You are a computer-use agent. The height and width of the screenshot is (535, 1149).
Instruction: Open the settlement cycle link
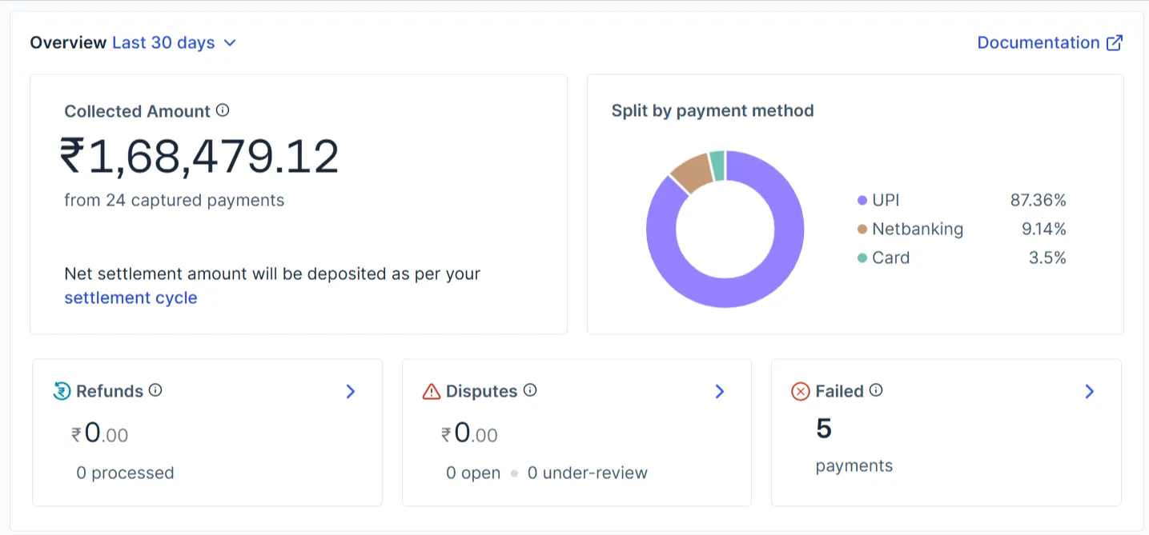[131, 298]
